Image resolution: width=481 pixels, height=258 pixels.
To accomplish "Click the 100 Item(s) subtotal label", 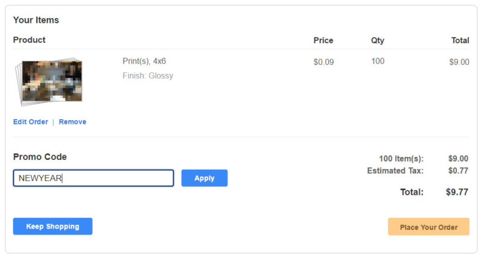I will coord(401,159).
